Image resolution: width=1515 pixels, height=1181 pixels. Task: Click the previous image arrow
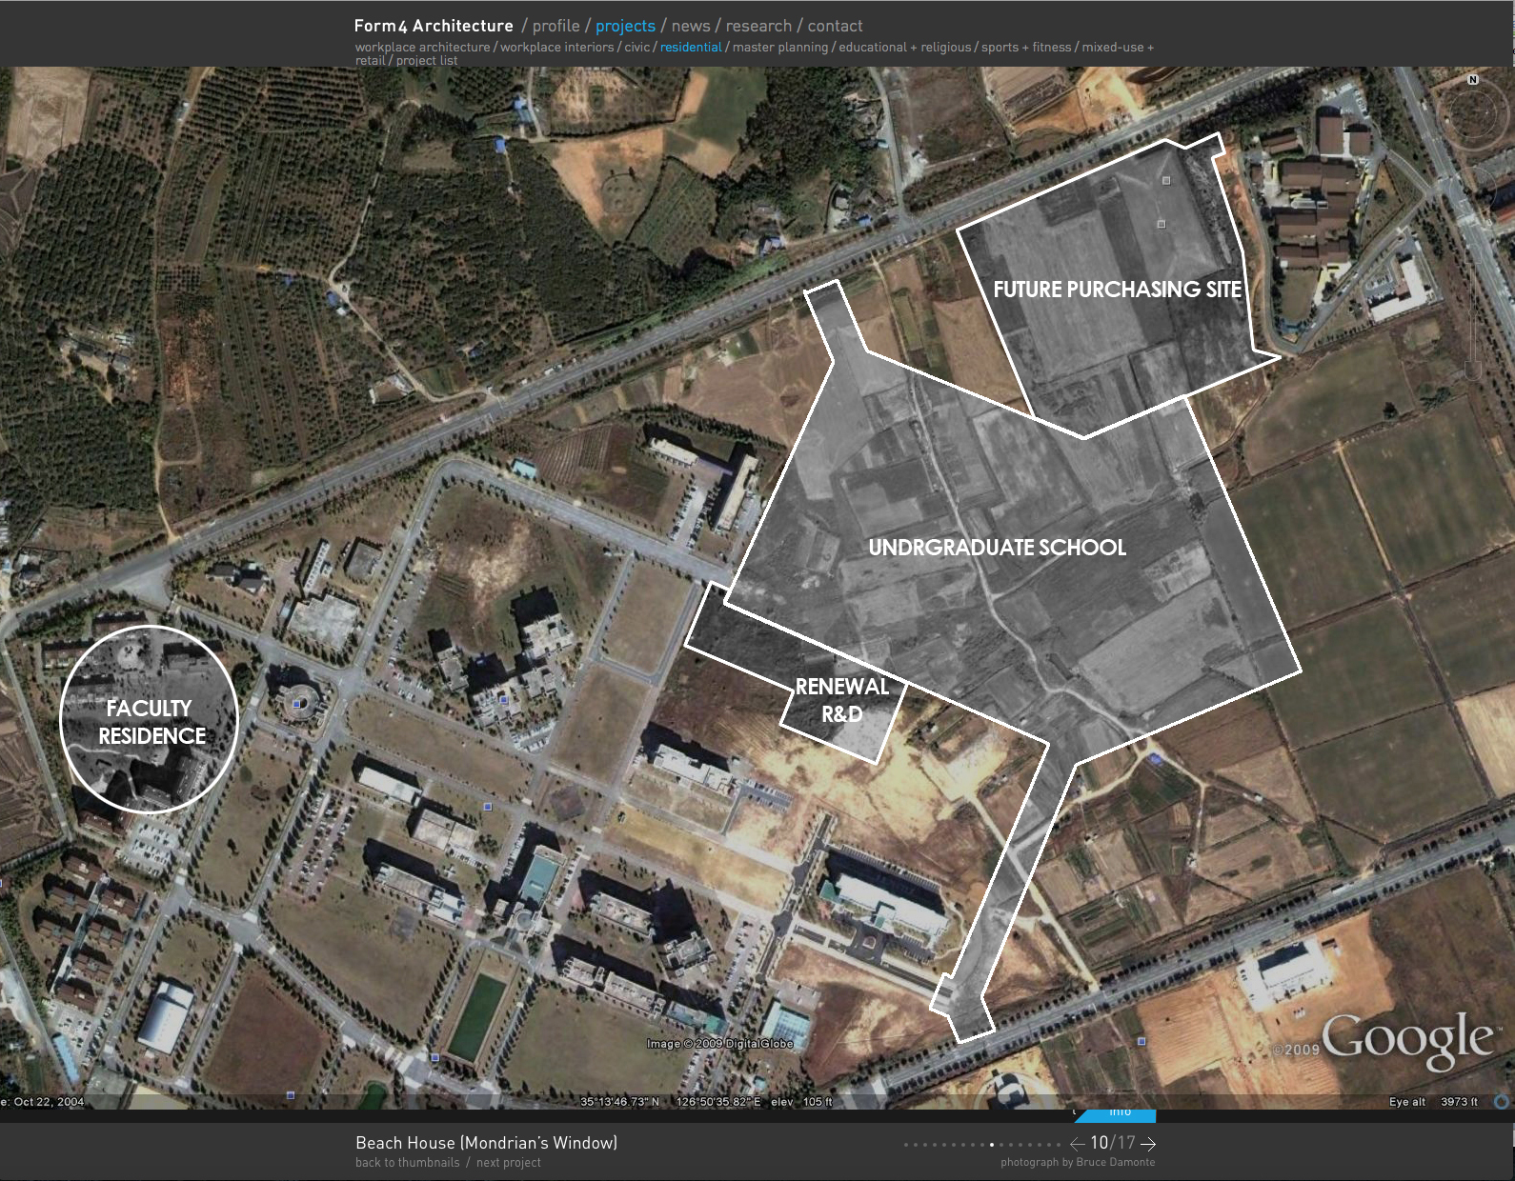point(1077,1144)
